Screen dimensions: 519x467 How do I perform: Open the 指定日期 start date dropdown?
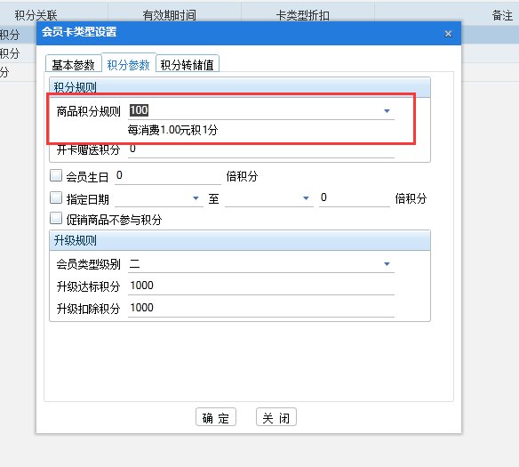point(196,198)
